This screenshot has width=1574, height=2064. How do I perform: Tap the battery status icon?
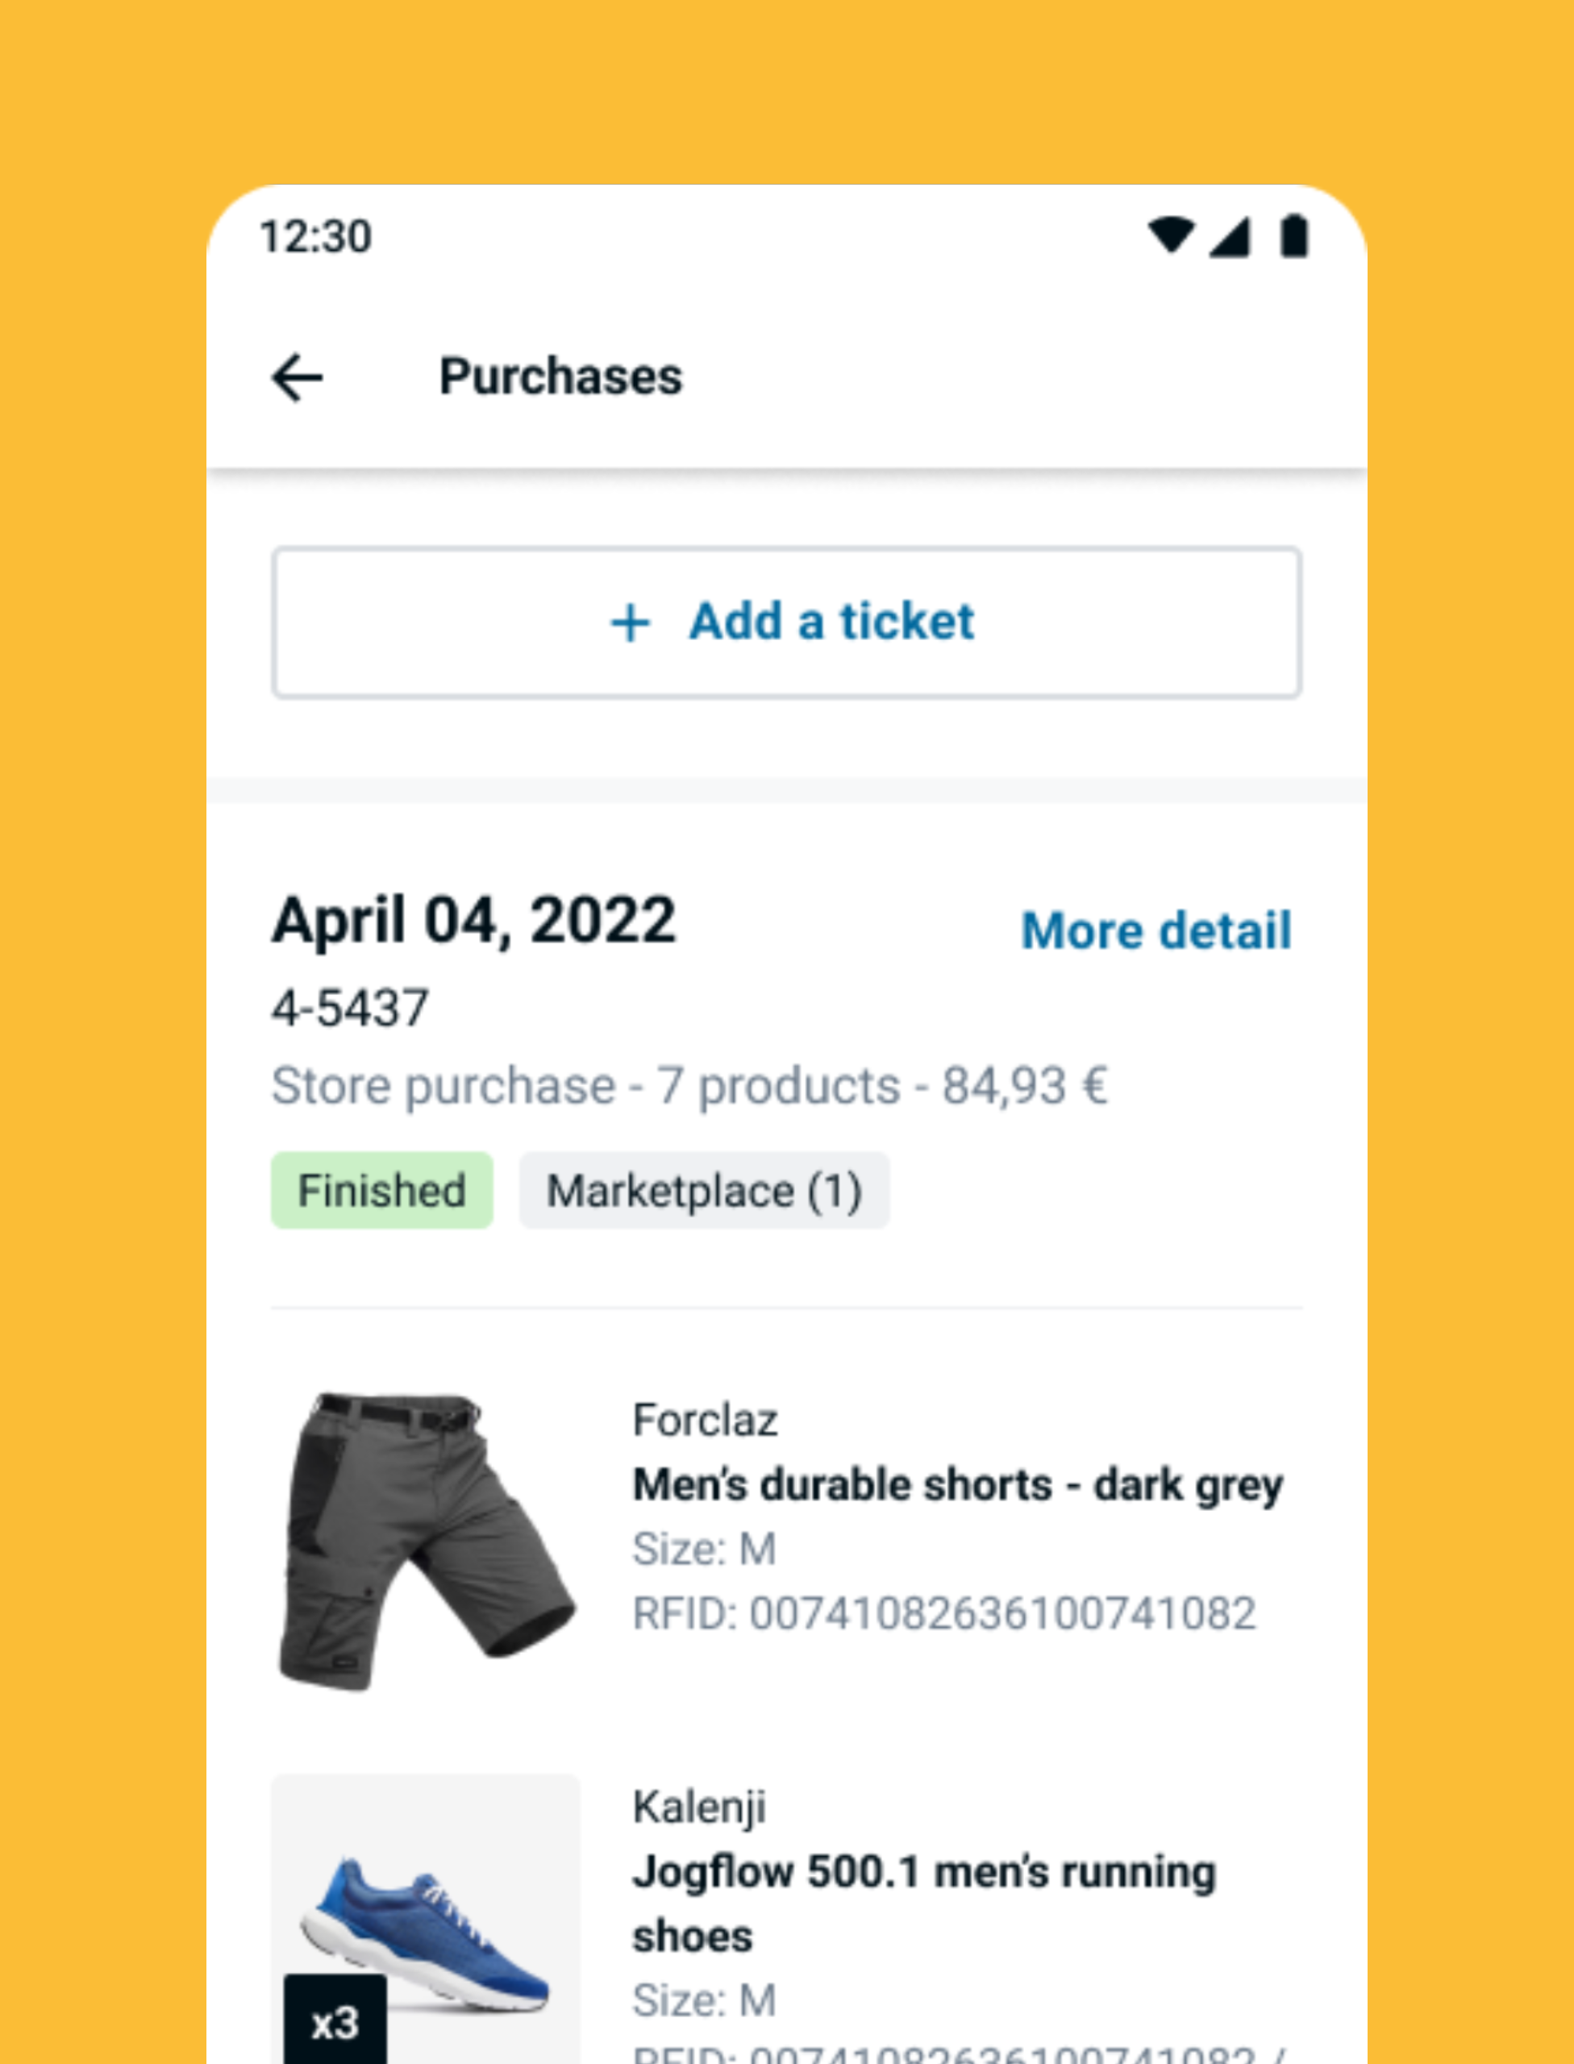[x=1294, y=235]
